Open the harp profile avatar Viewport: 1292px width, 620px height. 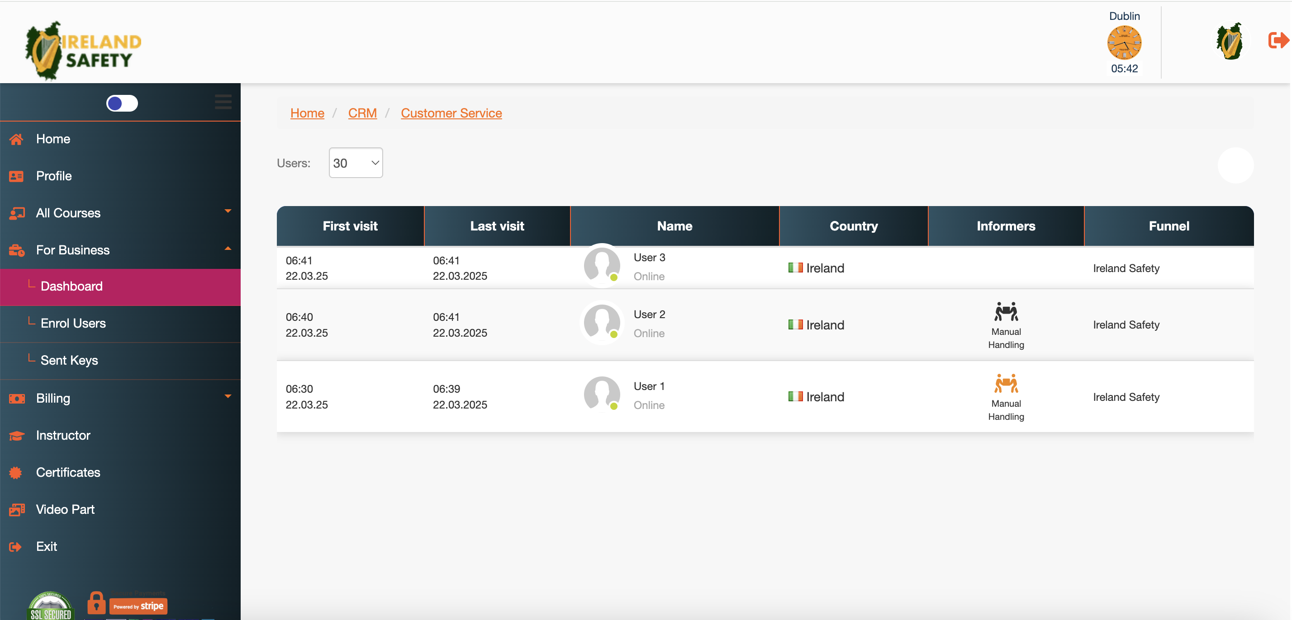pos(1229,41)
